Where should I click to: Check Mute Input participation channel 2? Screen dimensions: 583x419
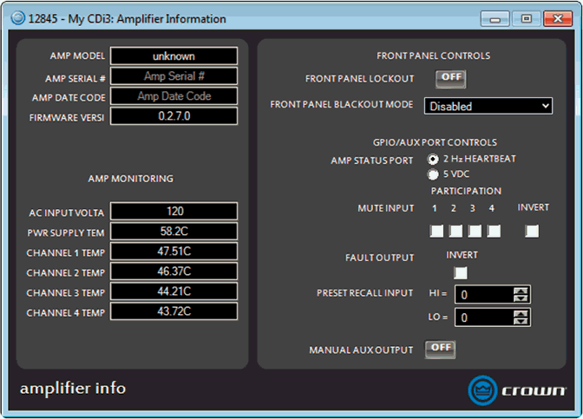(455, 231)
